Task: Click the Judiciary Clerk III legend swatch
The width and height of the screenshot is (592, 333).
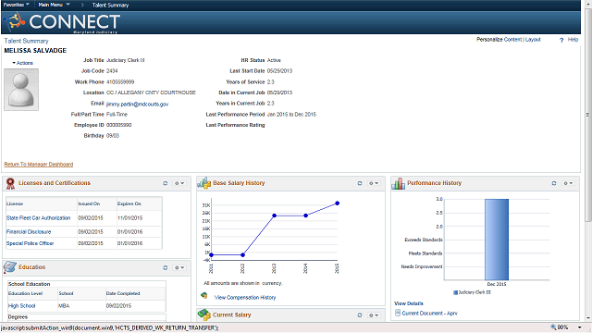Action: [455, 292]
